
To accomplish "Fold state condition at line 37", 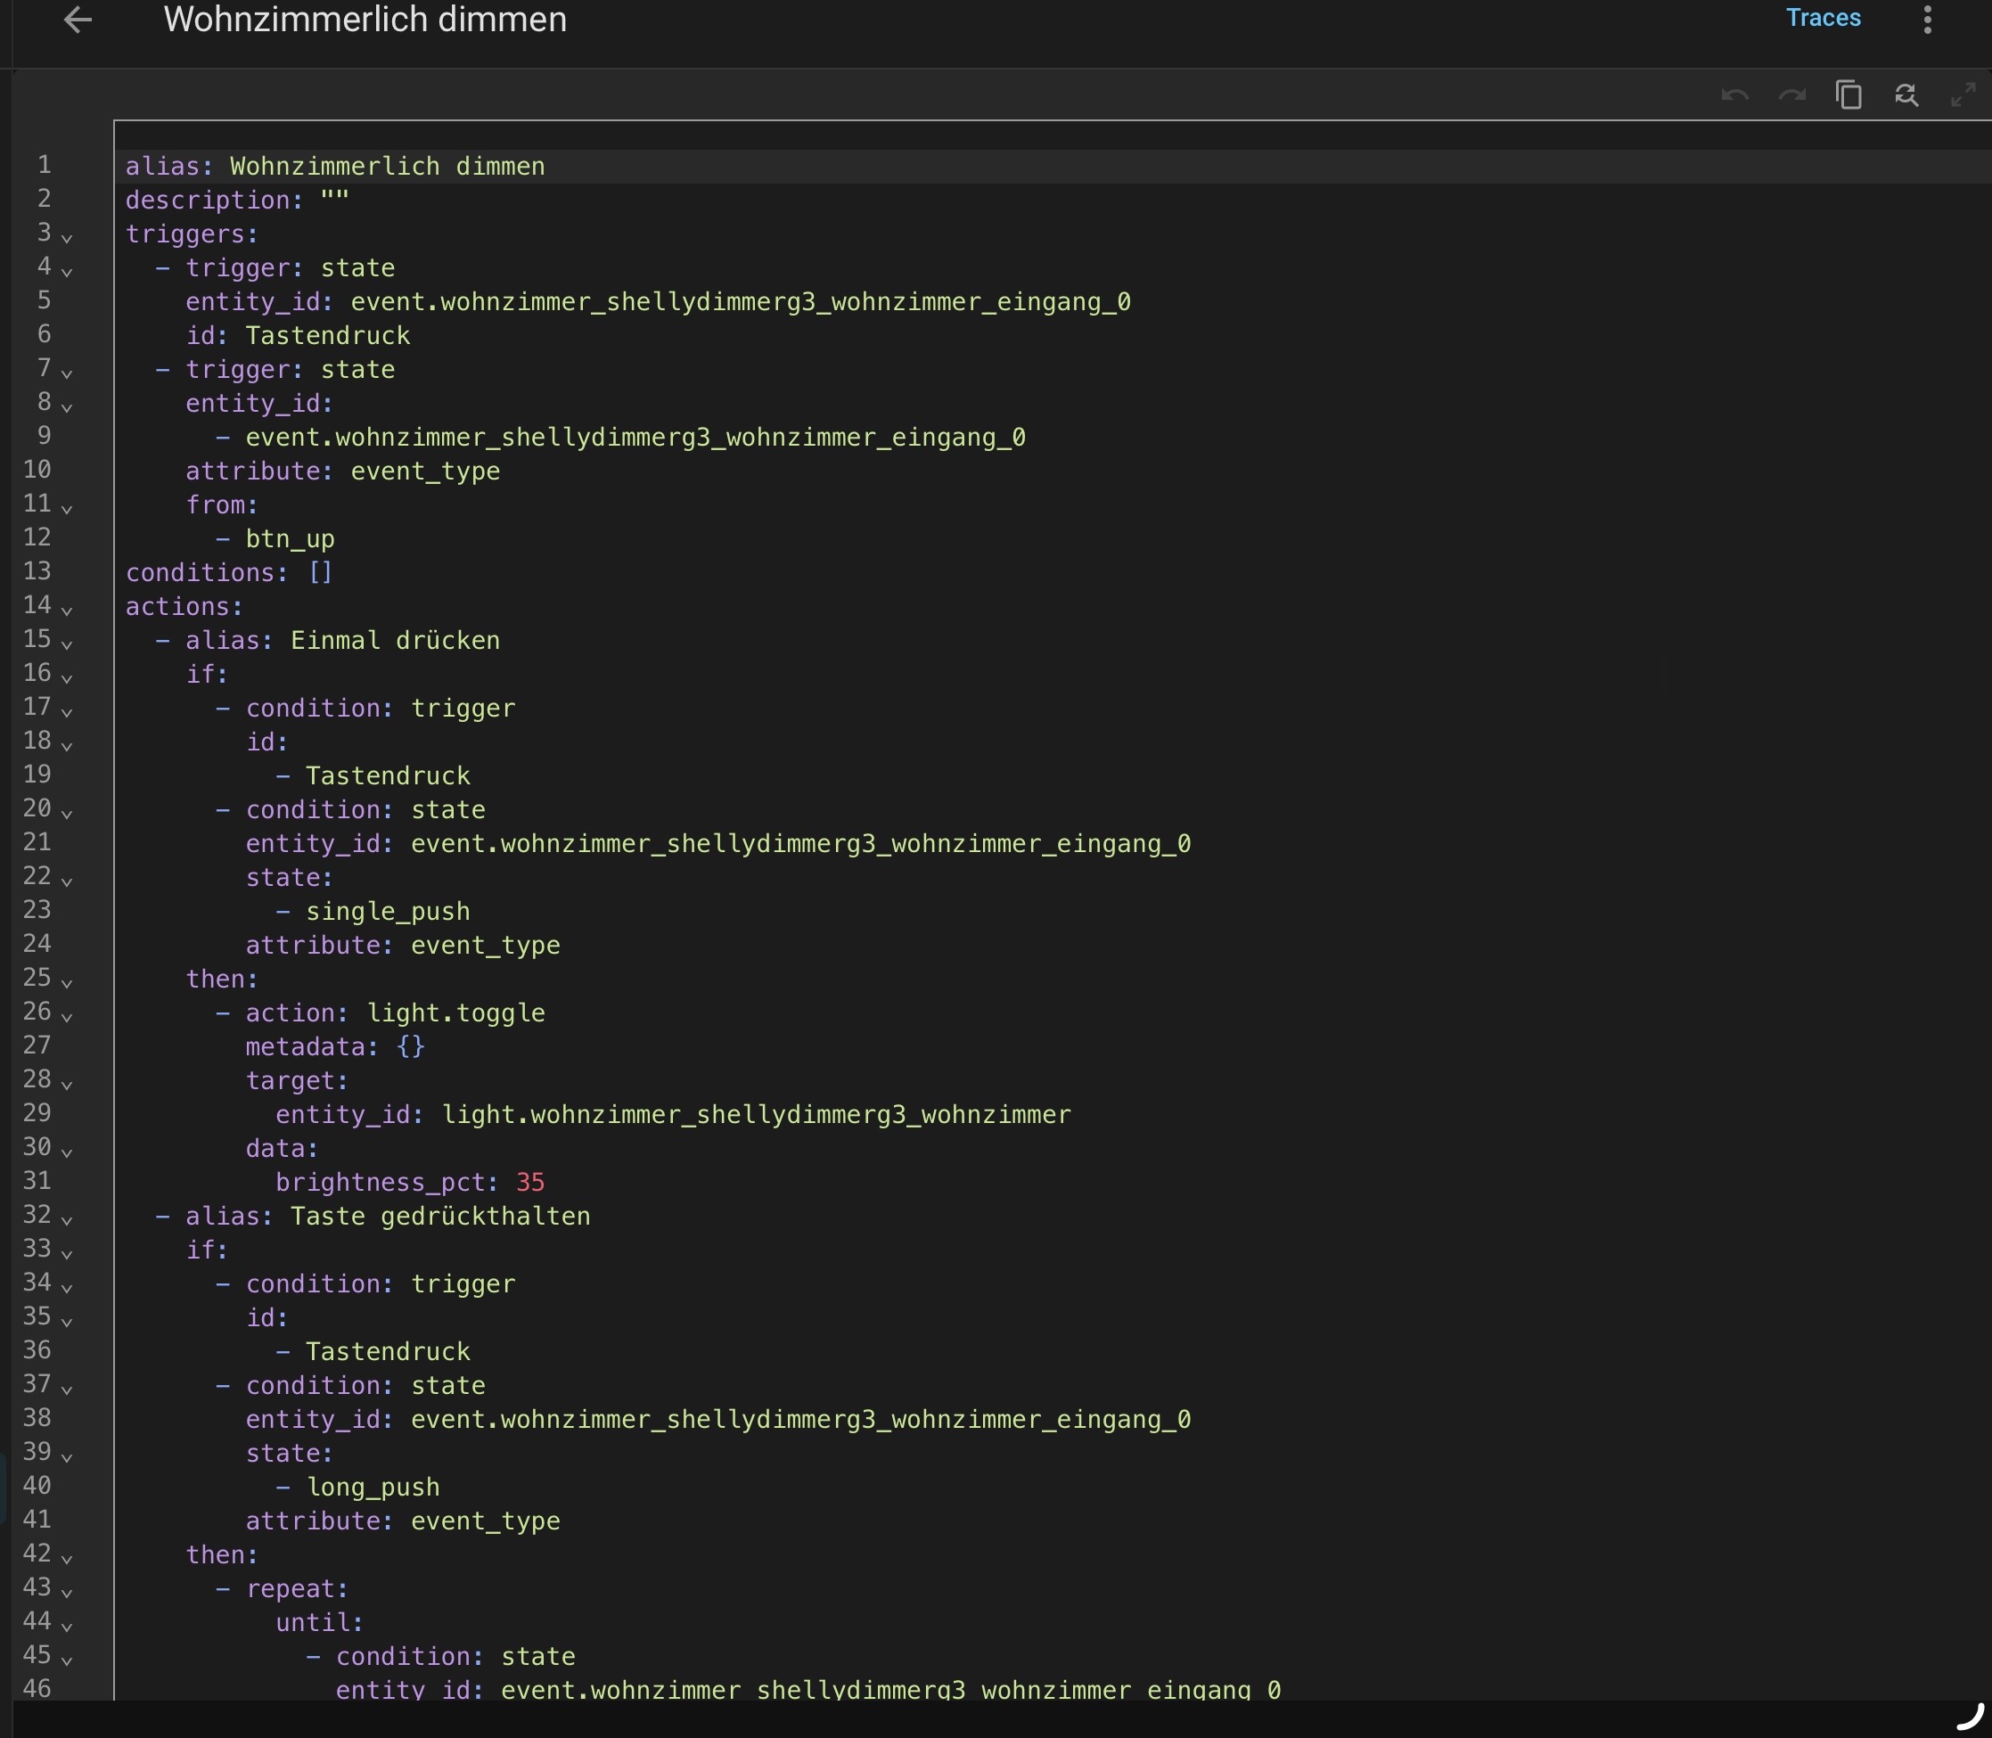I will (x=67, y=1388).
